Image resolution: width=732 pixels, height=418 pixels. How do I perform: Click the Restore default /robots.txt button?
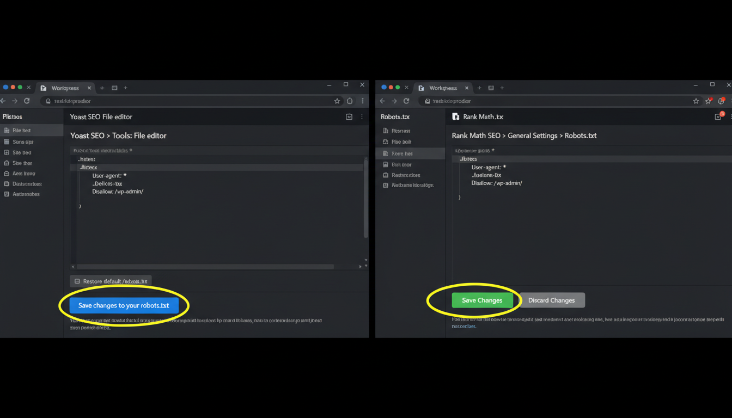[110, 281]
